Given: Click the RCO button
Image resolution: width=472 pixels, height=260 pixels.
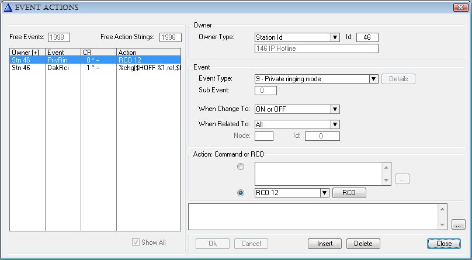Looking at the screenshot, I should pos(349,193).
